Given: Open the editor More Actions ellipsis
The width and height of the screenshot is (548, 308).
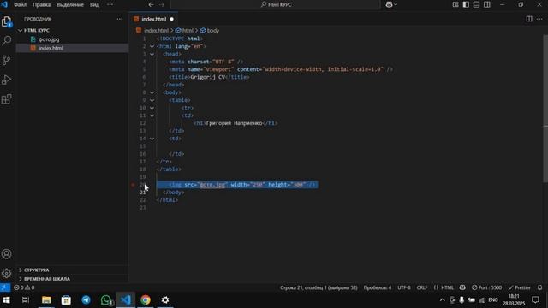Looking at the screenshot, I should point(539,19).
